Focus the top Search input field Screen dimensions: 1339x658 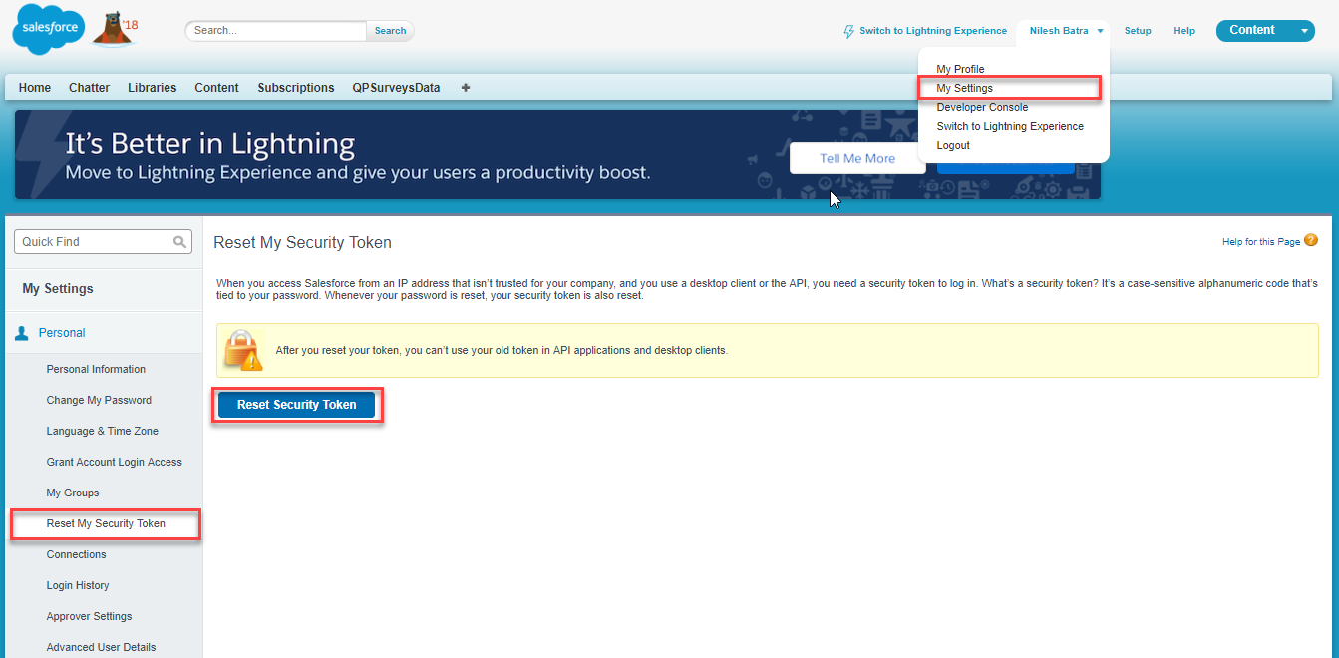(276, 31)
